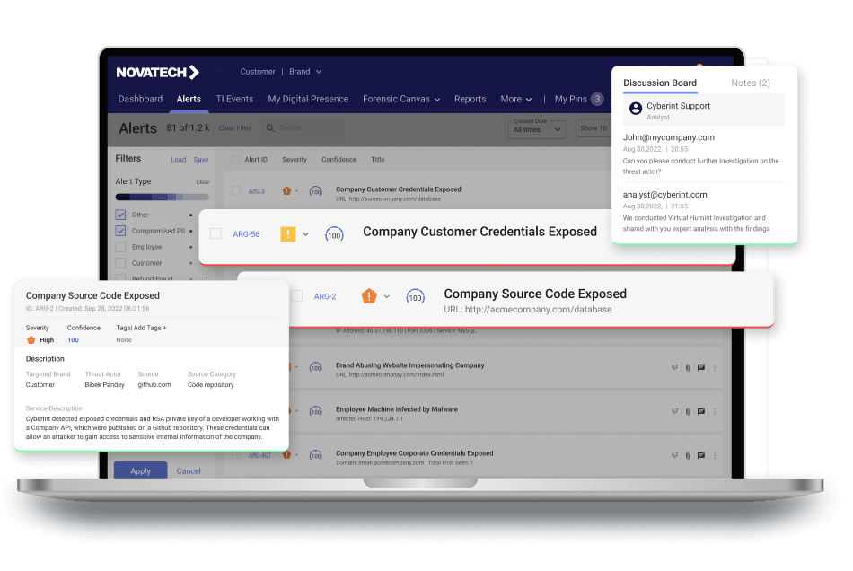853x571 pixels.
Task: Click the Clear Filter link
Action: pos(235,128)
